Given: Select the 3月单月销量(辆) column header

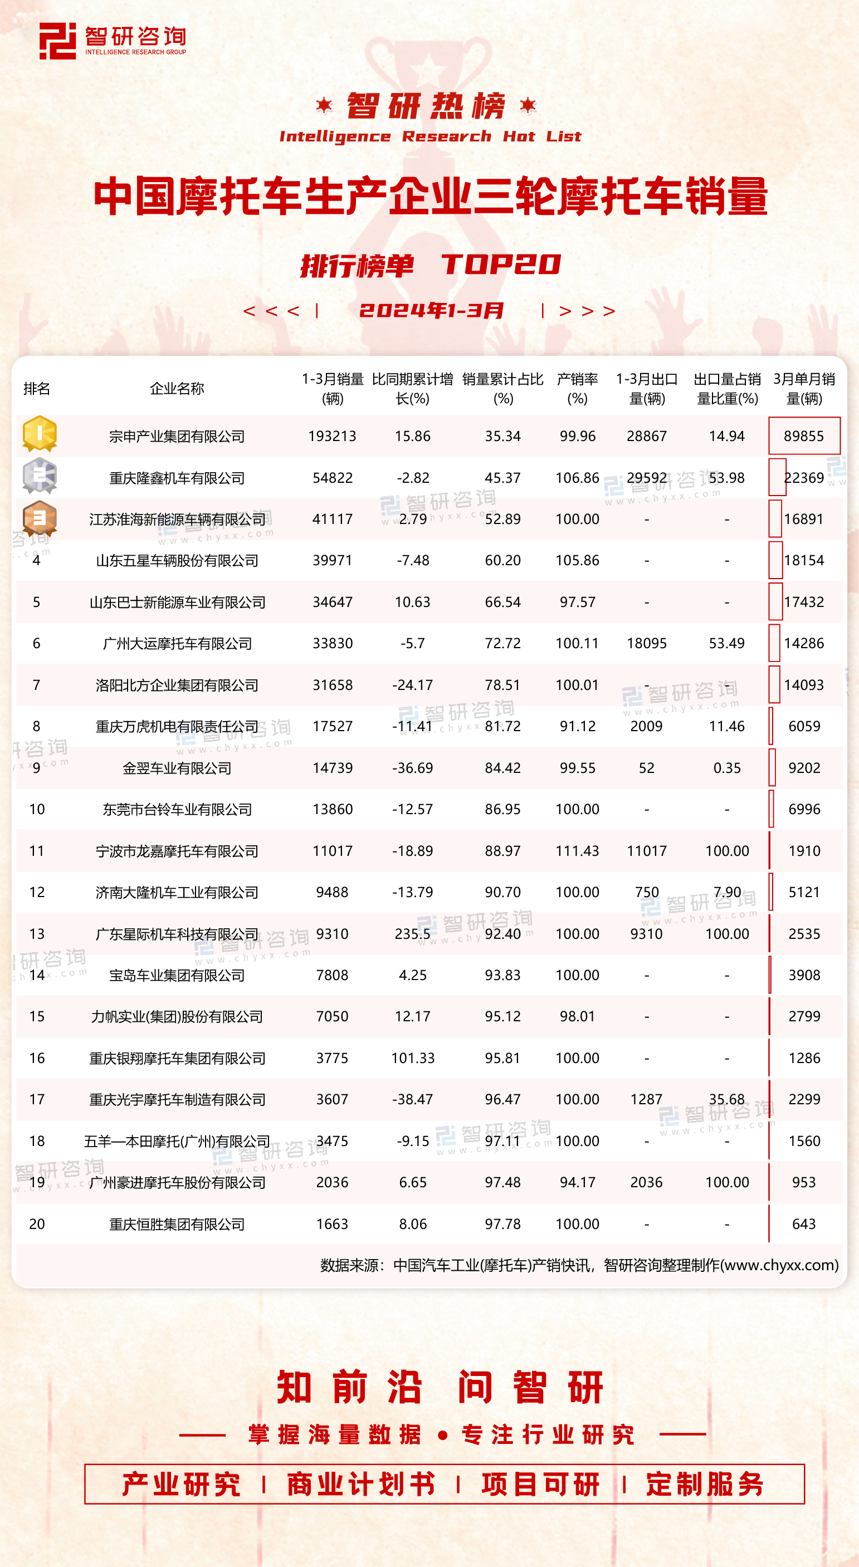Looking at the screenshot, I should tap(804, 389).
